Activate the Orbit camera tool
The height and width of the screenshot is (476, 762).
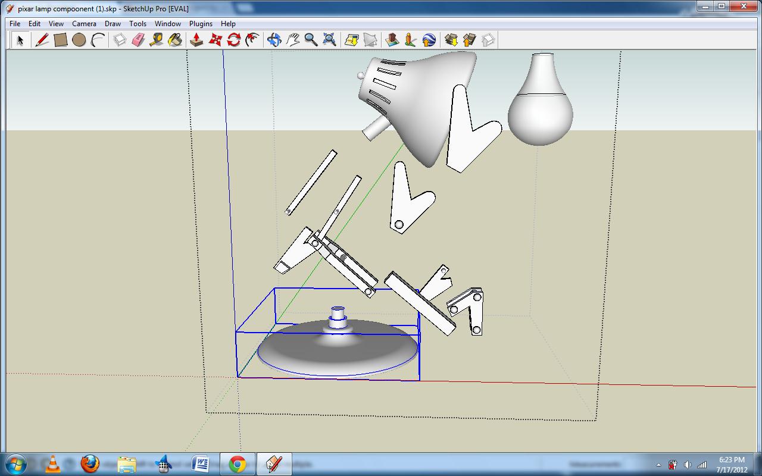(274, 40)
